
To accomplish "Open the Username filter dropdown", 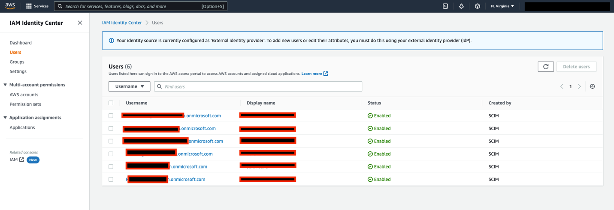I will click(130, 86).
